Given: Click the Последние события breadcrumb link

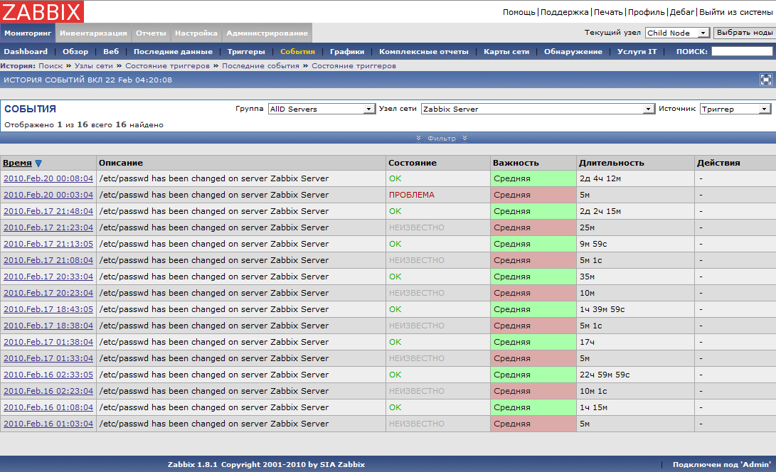Looking at the screenshot, I should 260,66.
